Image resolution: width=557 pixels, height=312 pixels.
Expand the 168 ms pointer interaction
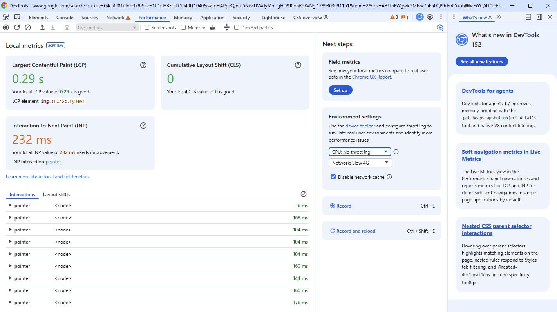click(11, 217)
